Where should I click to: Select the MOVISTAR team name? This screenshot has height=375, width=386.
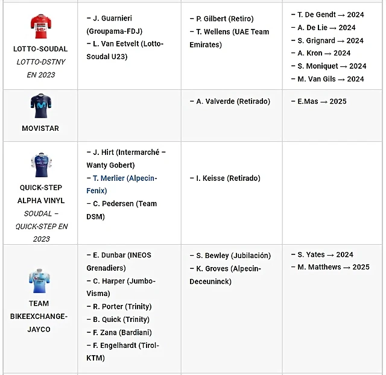(40, 128)
